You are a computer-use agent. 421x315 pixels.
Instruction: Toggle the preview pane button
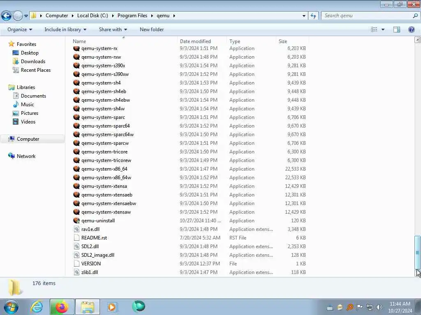pos(397,30)
